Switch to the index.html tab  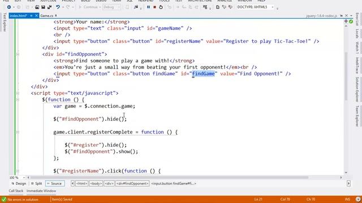pos(19,16)
